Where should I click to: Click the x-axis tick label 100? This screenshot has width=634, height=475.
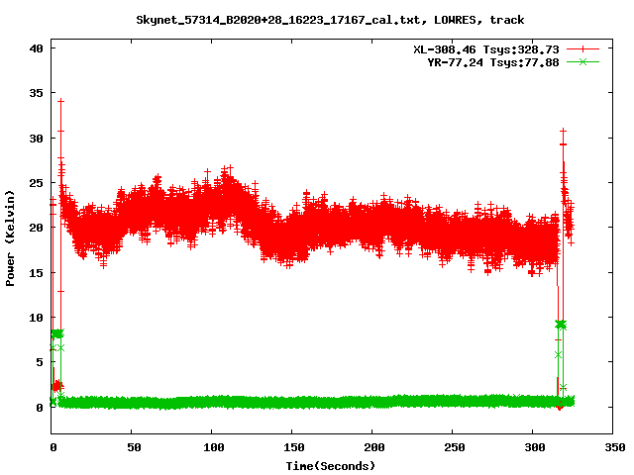pyautogui.click(x=214, y=447)
